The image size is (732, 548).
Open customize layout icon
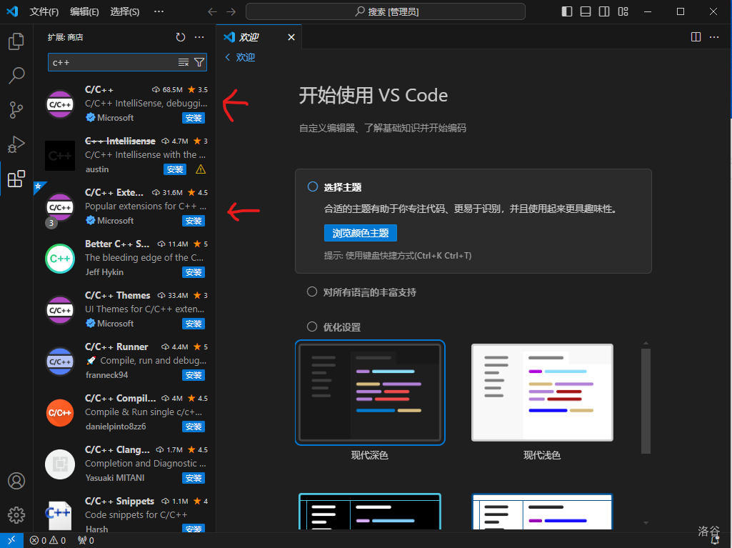623,11
